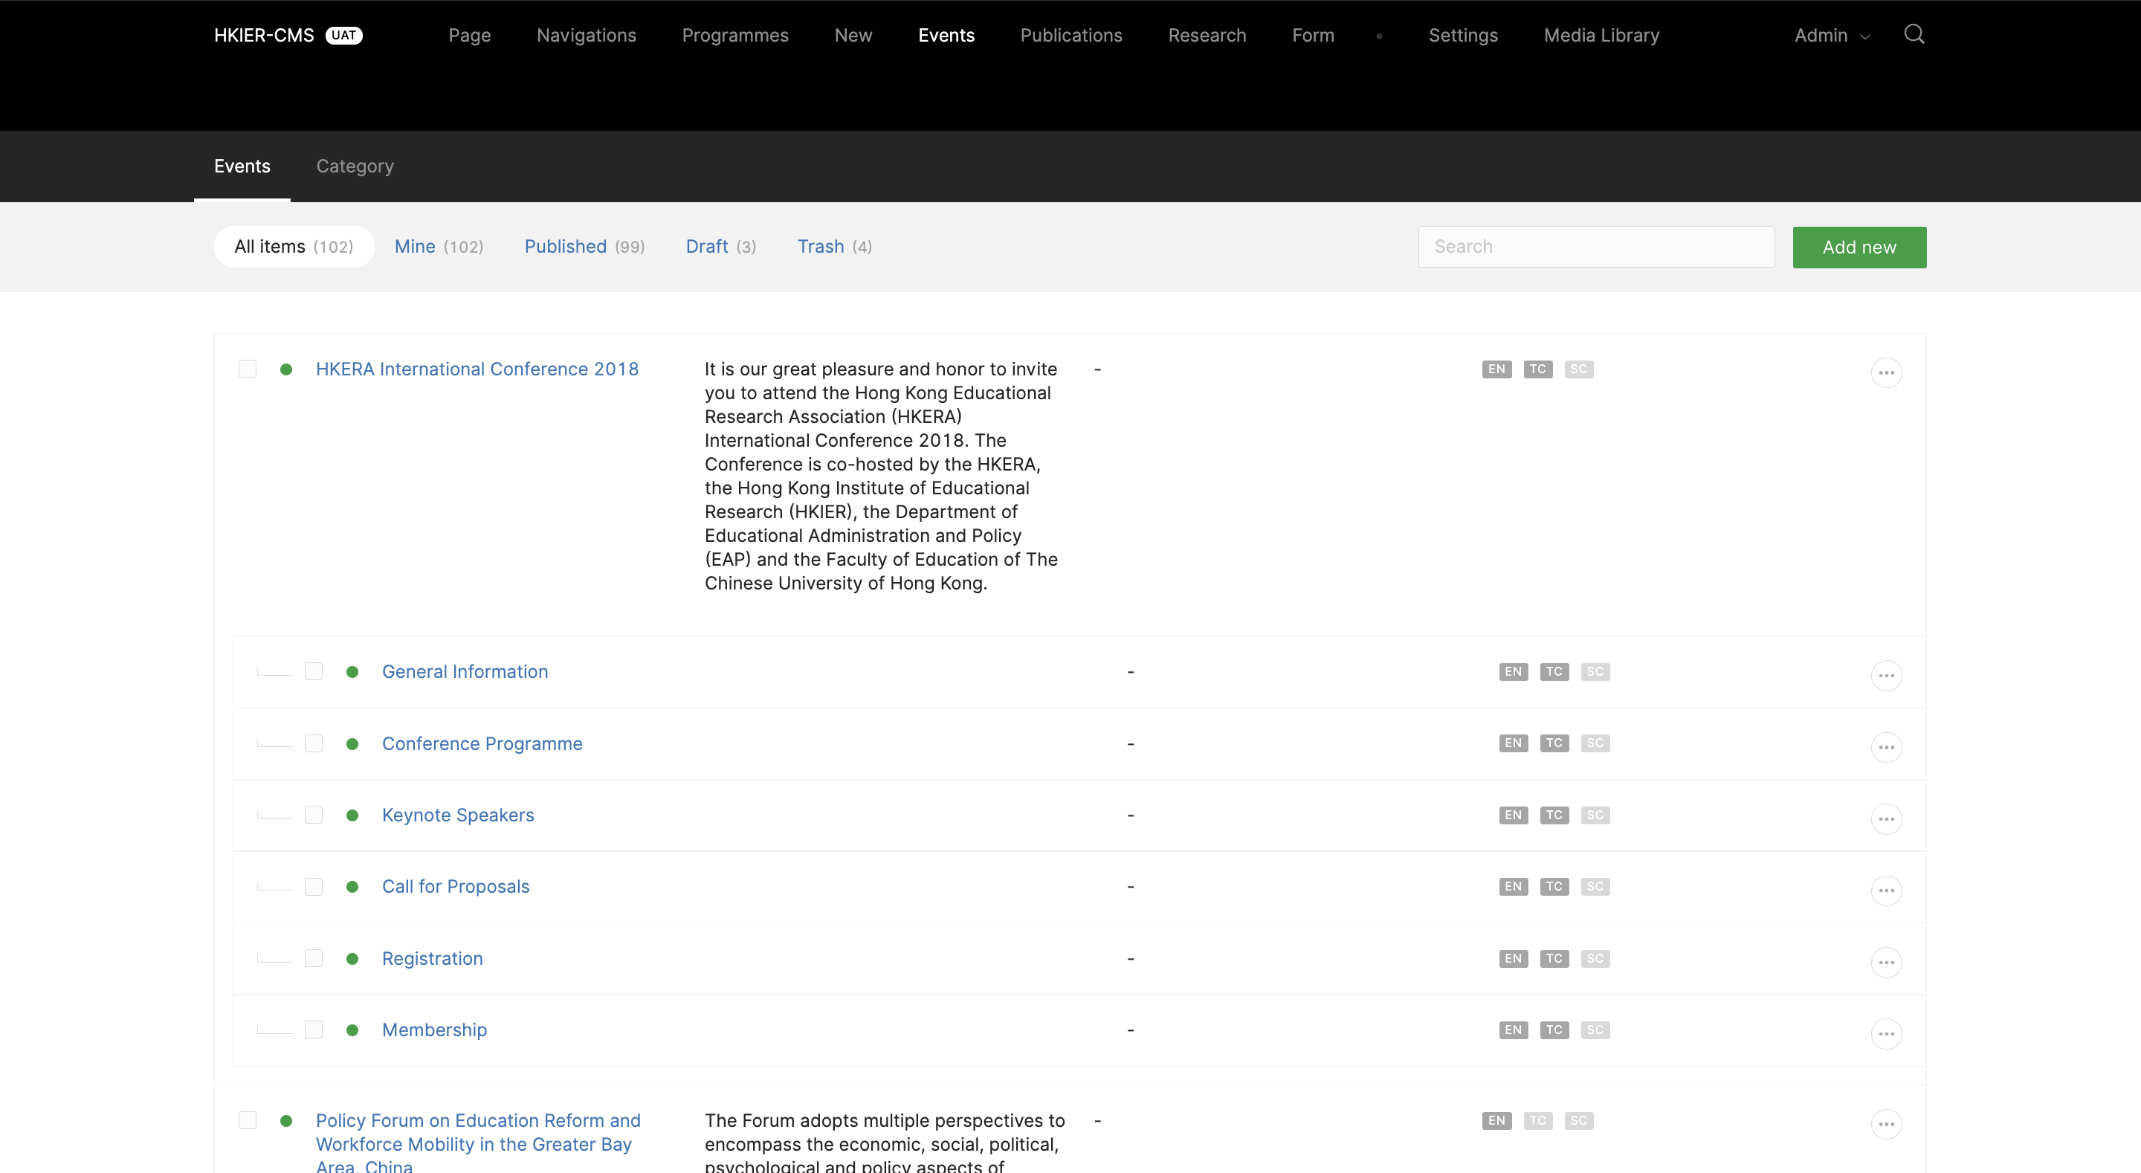The height and width of the screenshot is (1173, 2141).
Task: Click into the Search input field
Action: [1596, 246]
